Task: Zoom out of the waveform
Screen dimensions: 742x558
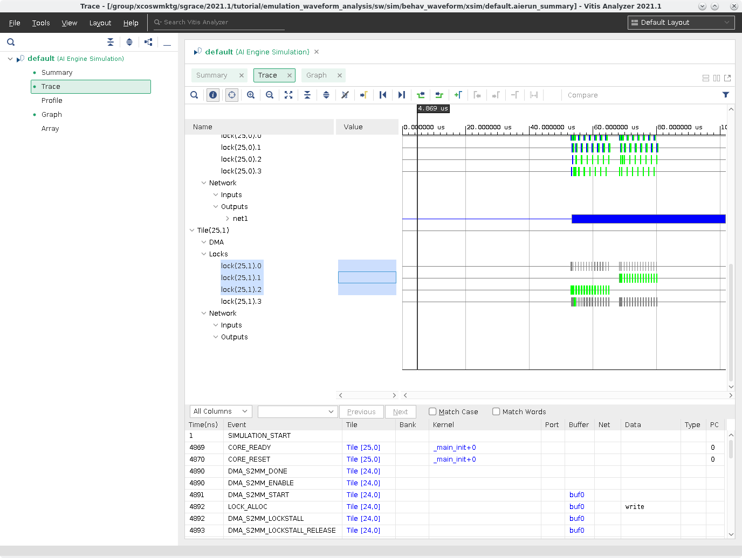Action: 270,95
